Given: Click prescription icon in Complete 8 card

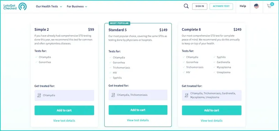Looking at the screenshot, I should click(x=186, y=95).
